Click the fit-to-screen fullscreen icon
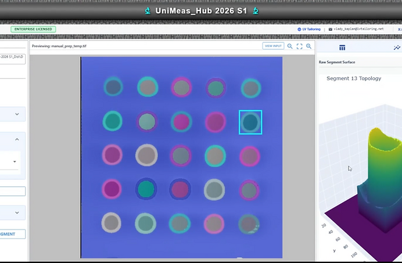 pos(299,46)
